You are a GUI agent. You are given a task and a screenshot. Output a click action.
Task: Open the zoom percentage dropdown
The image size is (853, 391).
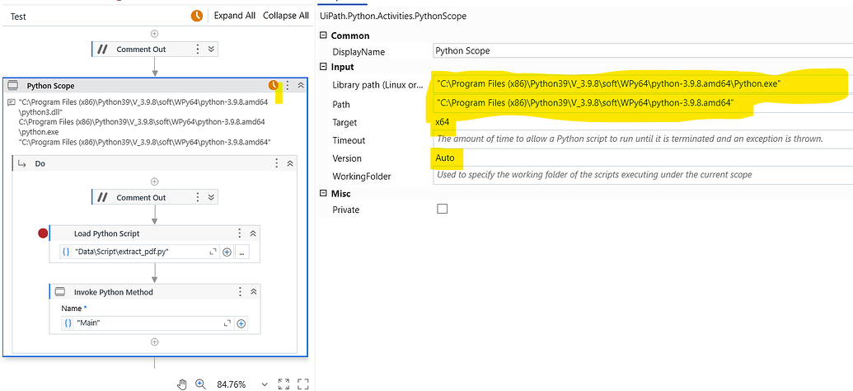click(x=264, y=384)
